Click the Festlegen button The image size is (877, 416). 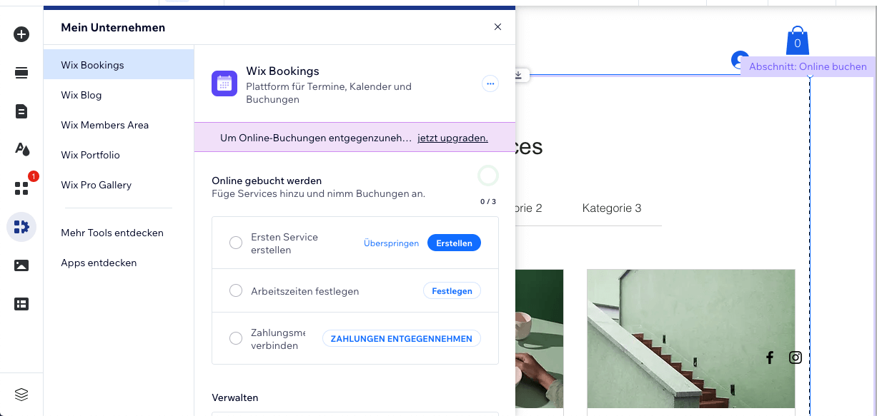452,291
